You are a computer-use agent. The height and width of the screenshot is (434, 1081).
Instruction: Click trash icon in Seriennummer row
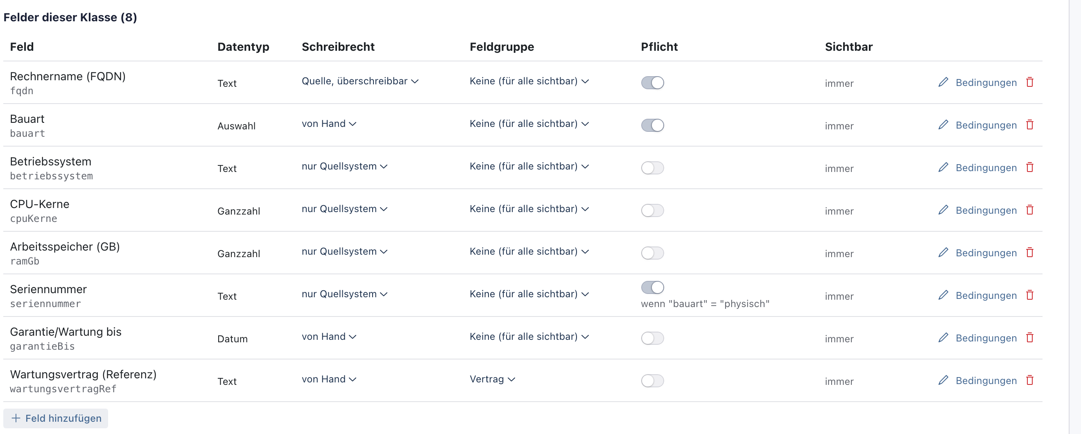[x=1029, y=295]
